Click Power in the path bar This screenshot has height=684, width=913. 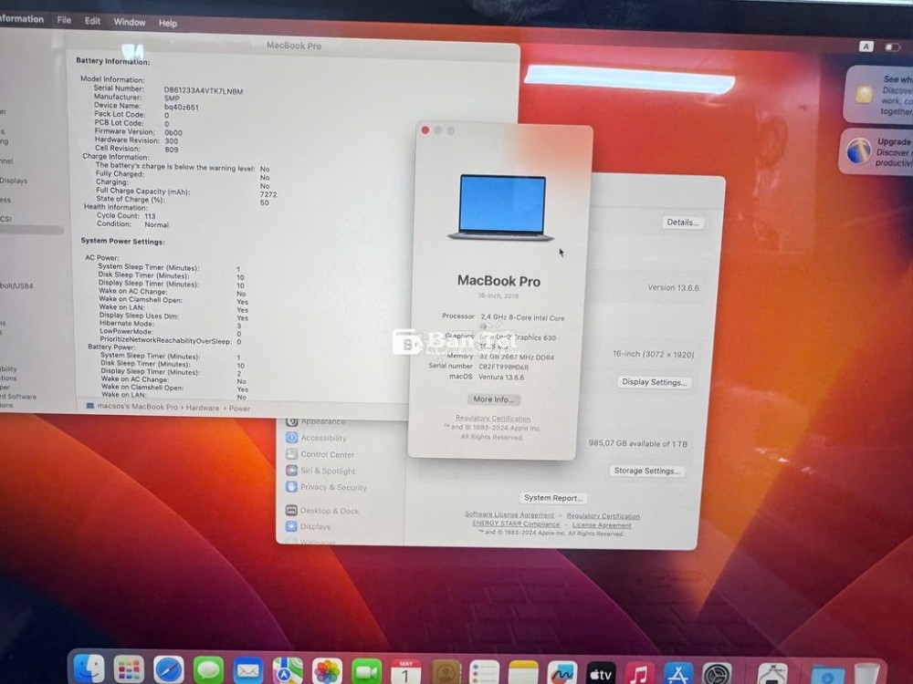(239, 409)
